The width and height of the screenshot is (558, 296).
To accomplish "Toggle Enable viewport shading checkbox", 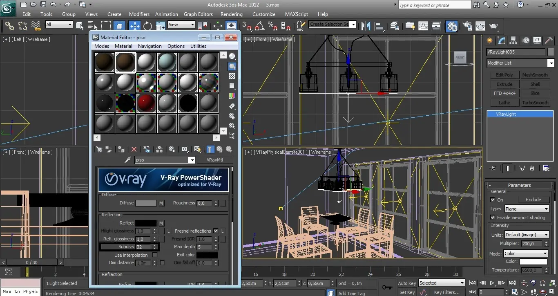I will 493,218.
